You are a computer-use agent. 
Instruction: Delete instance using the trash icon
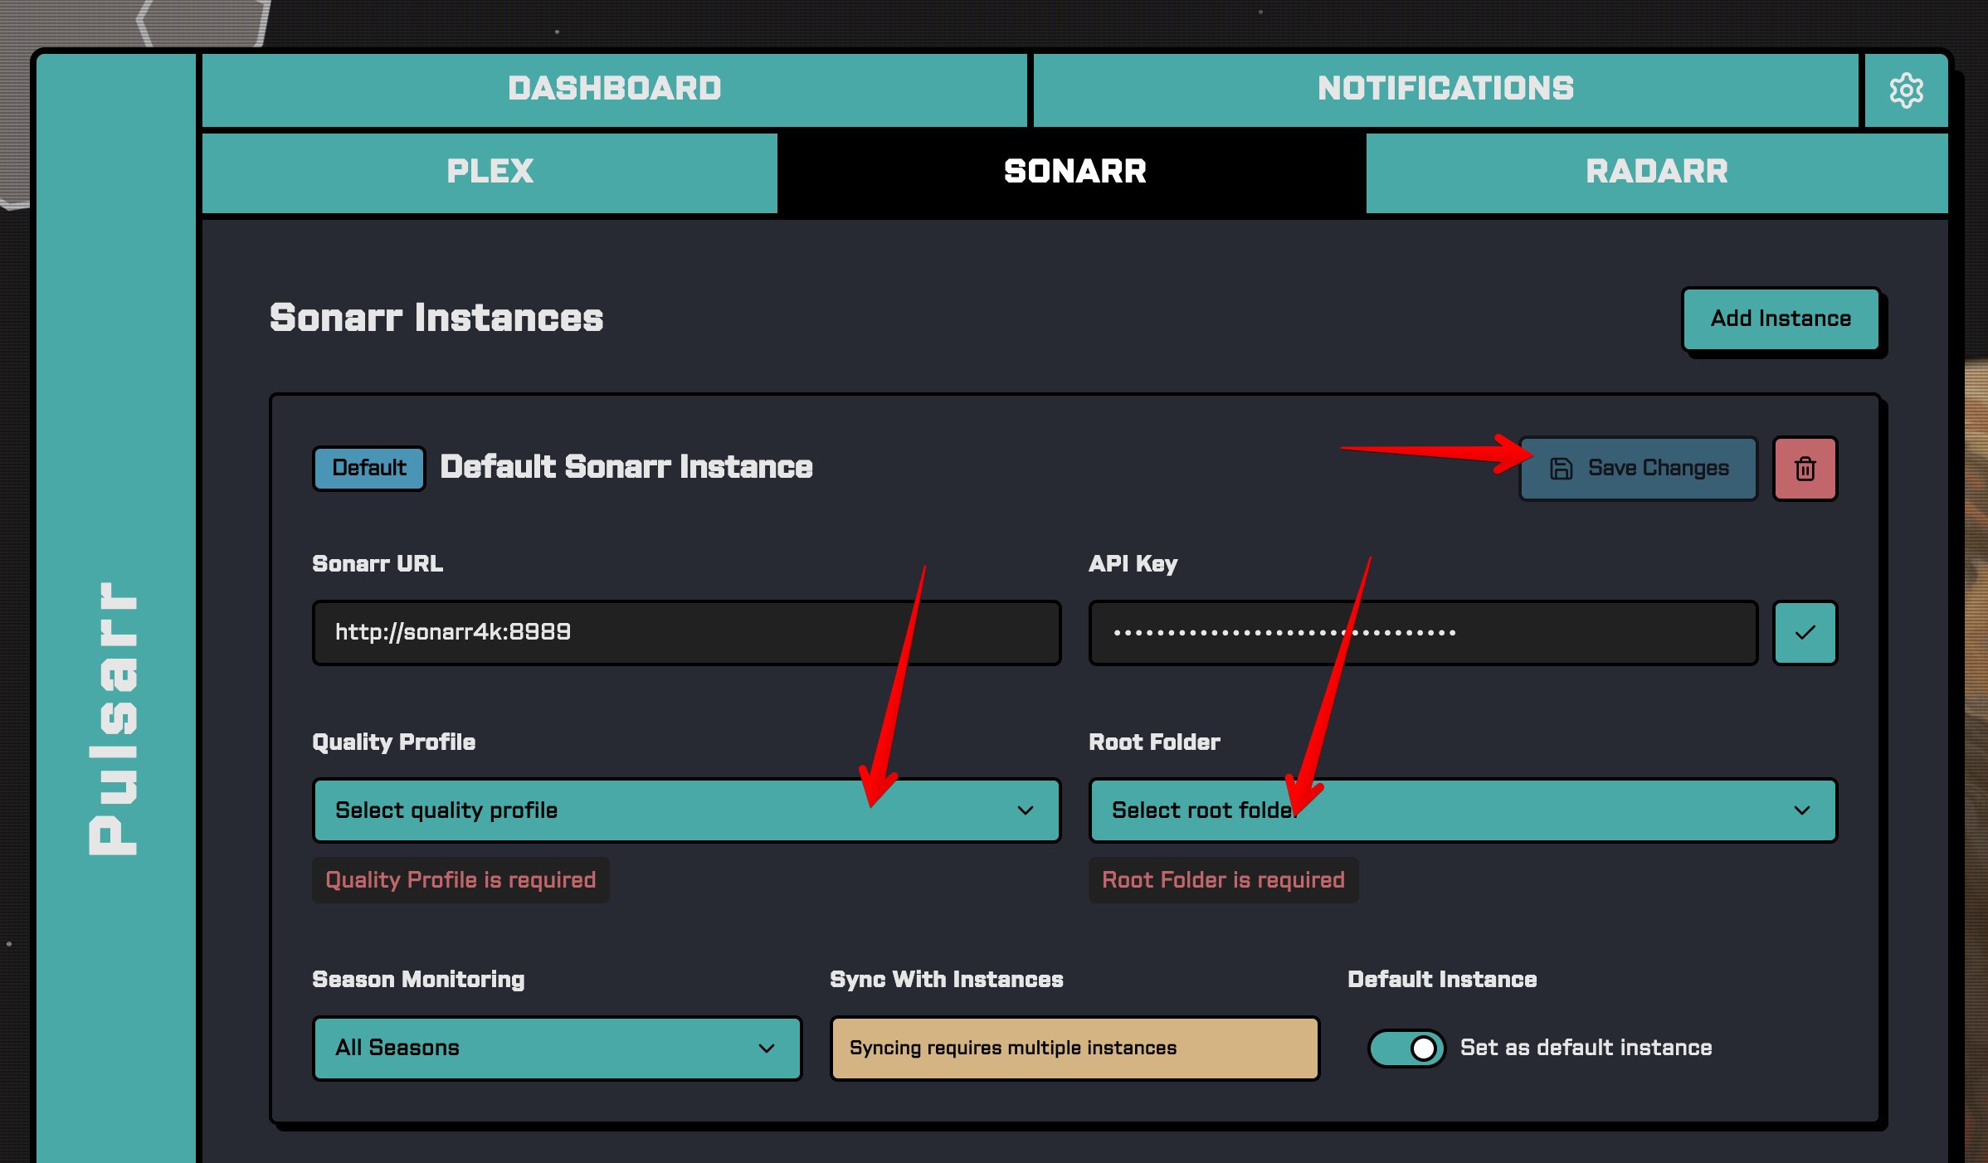1805,469
